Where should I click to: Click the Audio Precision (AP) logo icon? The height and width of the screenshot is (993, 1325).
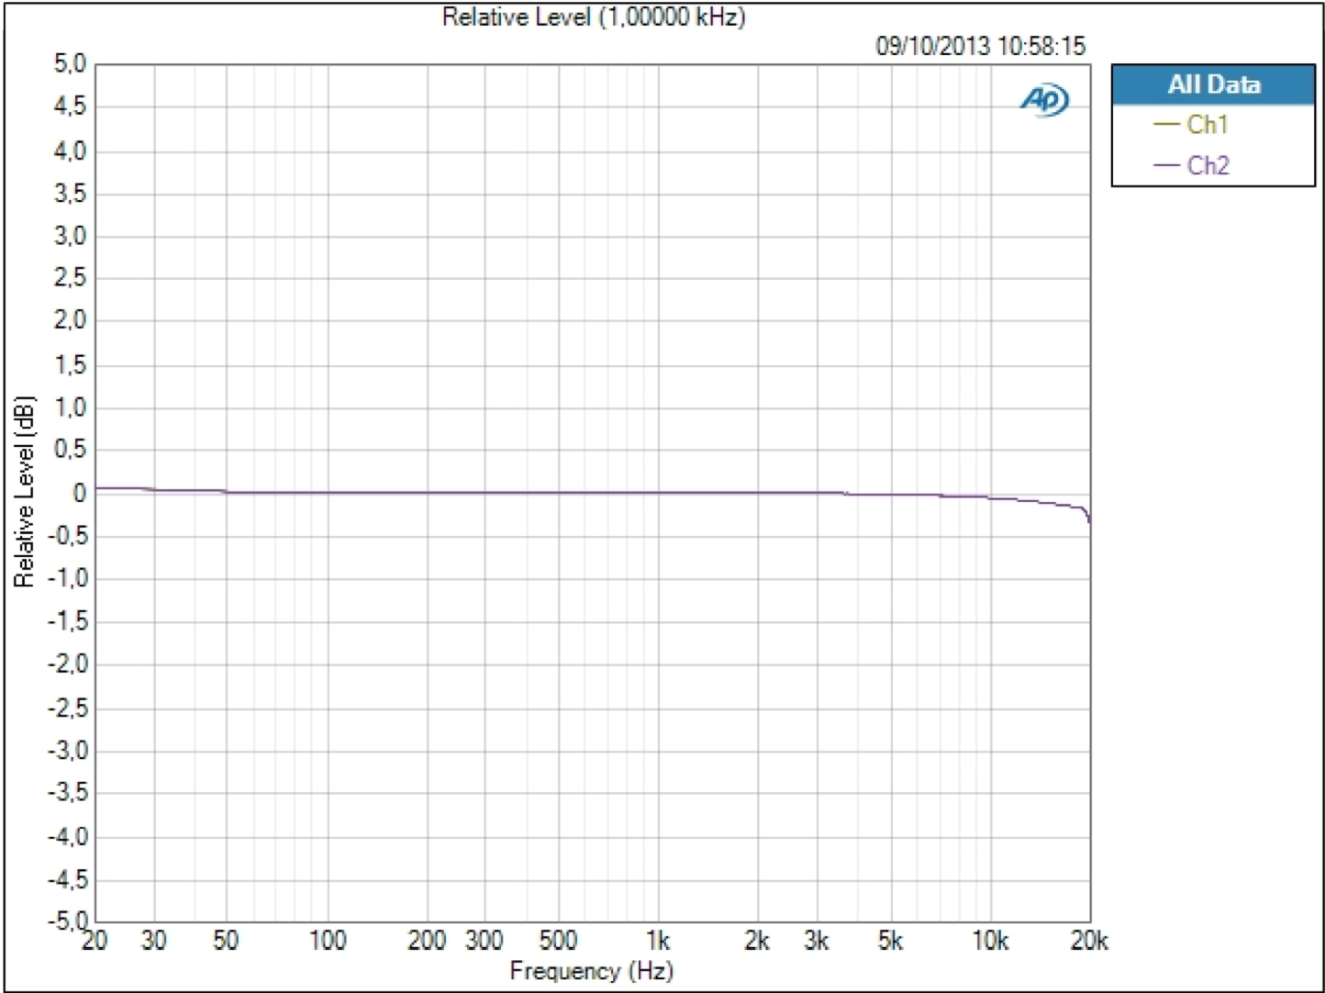1042,98
